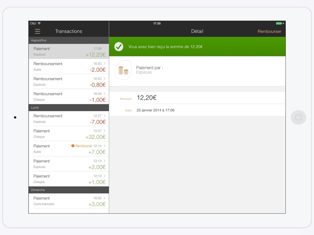Select the Paiement +12,20€ transaction
The height and width of the screenshot is (235, 314).
pyautogui.click(x=69, y=51)
